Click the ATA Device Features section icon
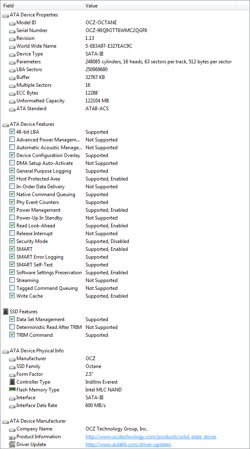 coord(5,125)
